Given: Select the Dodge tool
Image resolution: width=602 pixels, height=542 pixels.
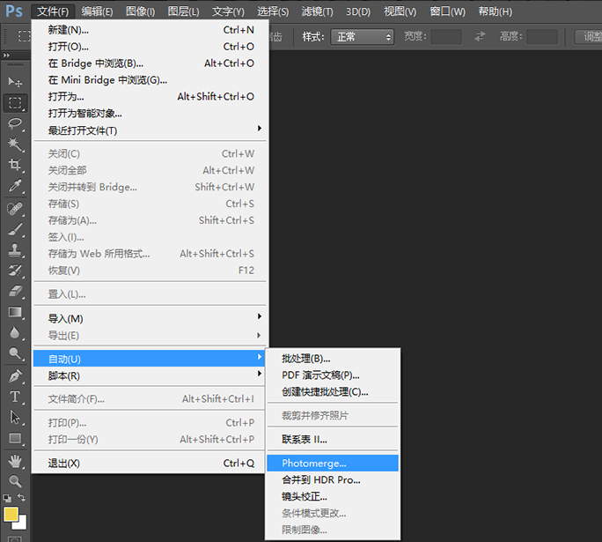Looking at the screenshot, I should [x=15, y=353].
